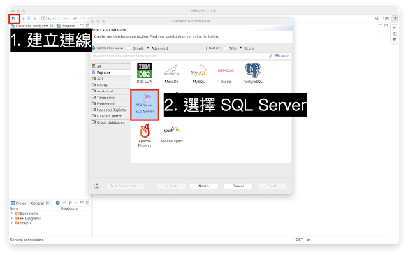Select the NoSQL drivers category
Screen dimensions: 408x255
pos(111,85)
